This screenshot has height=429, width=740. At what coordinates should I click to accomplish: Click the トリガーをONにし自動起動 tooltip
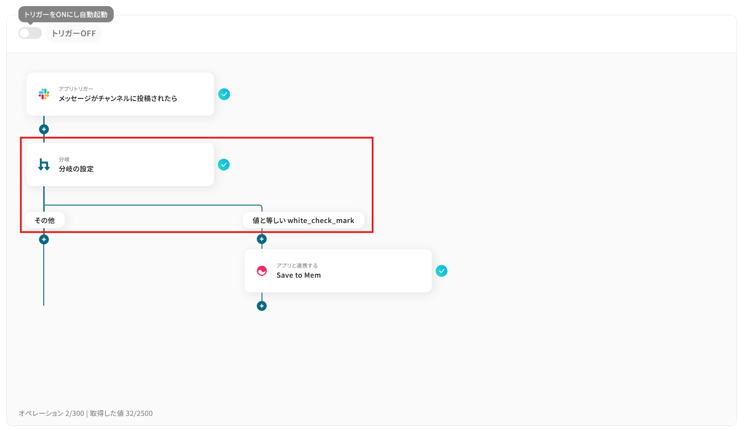(x=66, y=14)
